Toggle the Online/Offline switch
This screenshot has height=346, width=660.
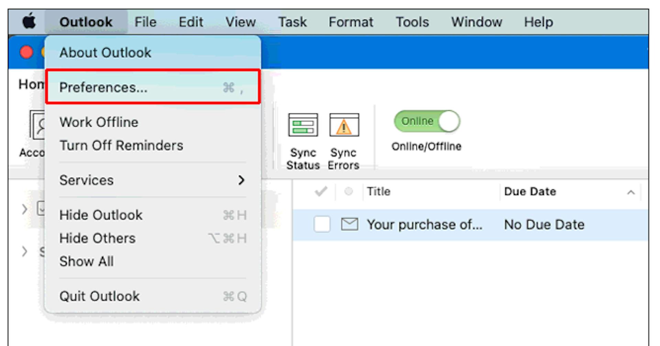[x=427, y=121]
